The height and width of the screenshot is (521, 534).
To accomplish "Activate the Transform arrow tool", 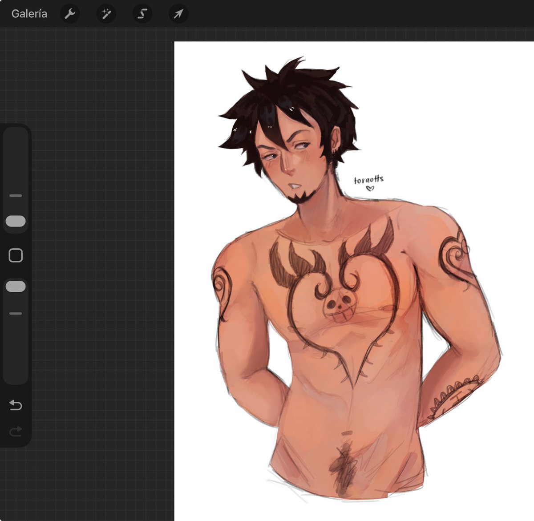I will [178, 14].
